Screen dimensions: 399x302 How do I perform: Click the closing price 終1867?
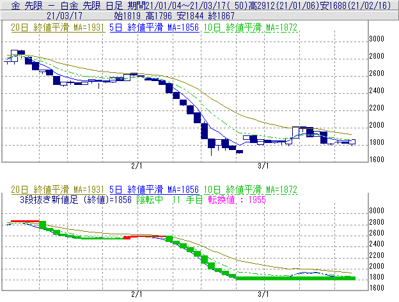coord(221,16)
